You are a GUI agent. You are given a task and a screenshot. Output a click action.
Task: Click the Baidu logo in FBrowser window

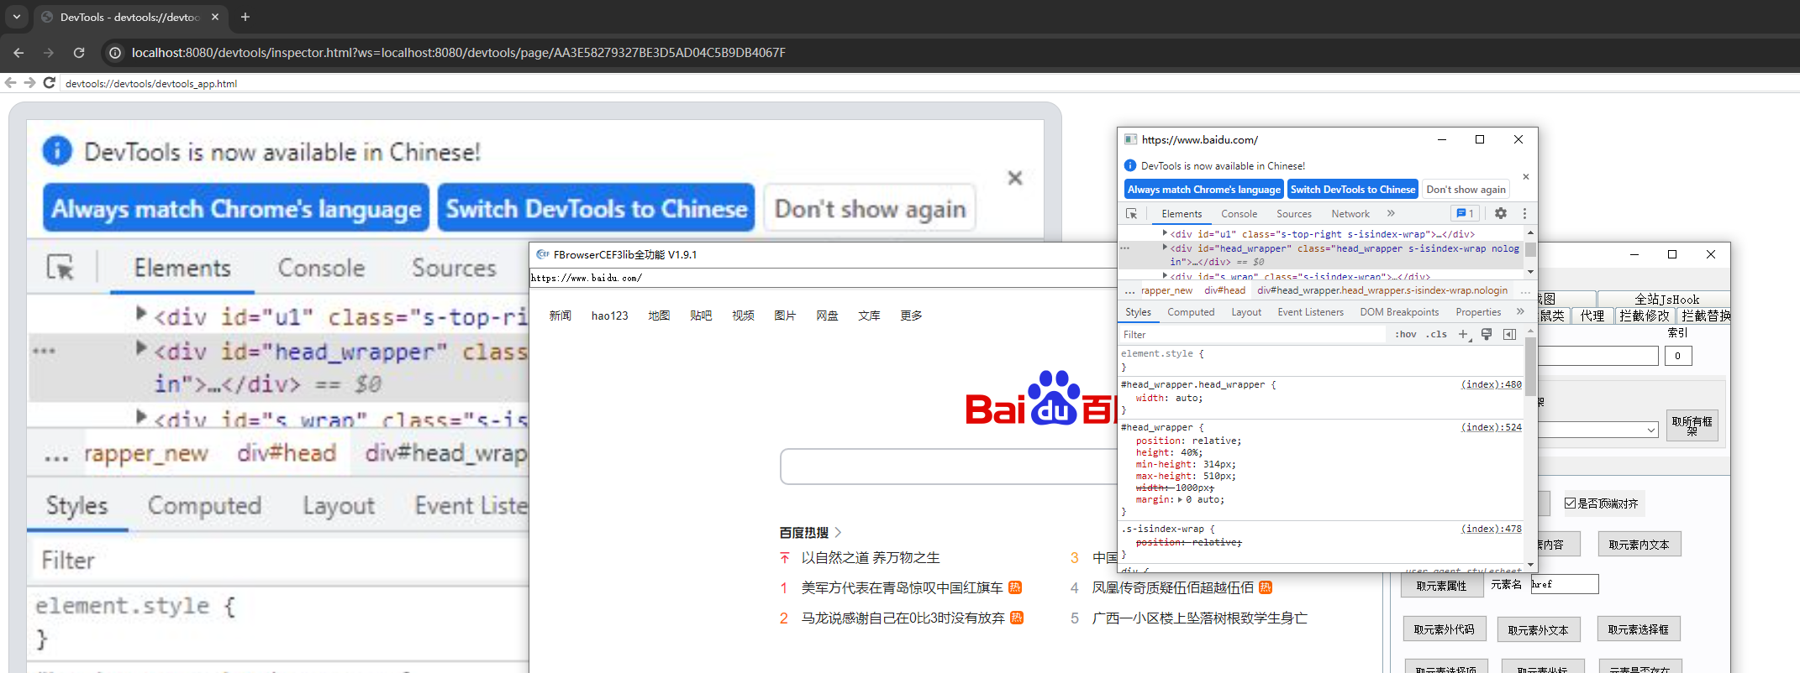coord(1040,399)
